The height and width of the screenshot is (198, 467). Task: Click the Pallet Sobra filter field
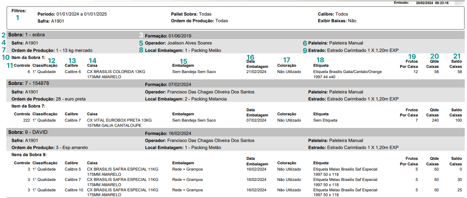click(191, 14)
